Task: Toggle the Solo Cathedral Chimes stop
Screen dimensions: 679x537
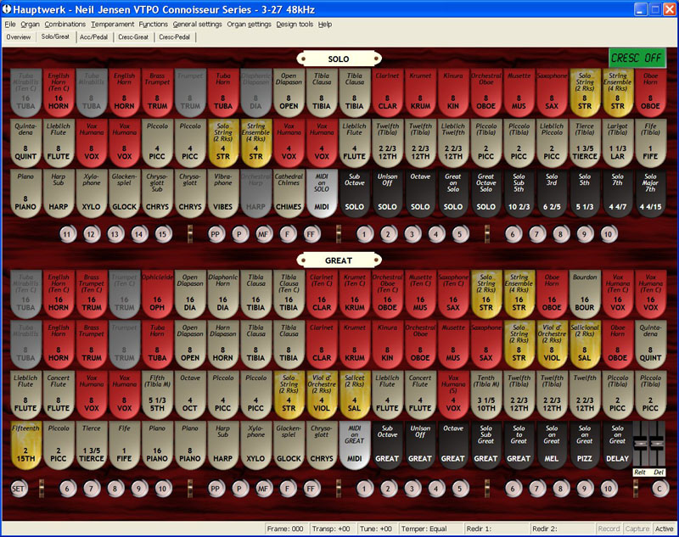Action: click(x=289, y=193)
